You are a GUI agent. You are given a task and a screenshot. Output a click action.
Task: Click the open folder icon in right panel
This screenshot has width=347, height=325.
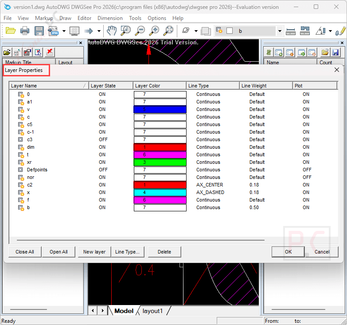click(325, 52)
